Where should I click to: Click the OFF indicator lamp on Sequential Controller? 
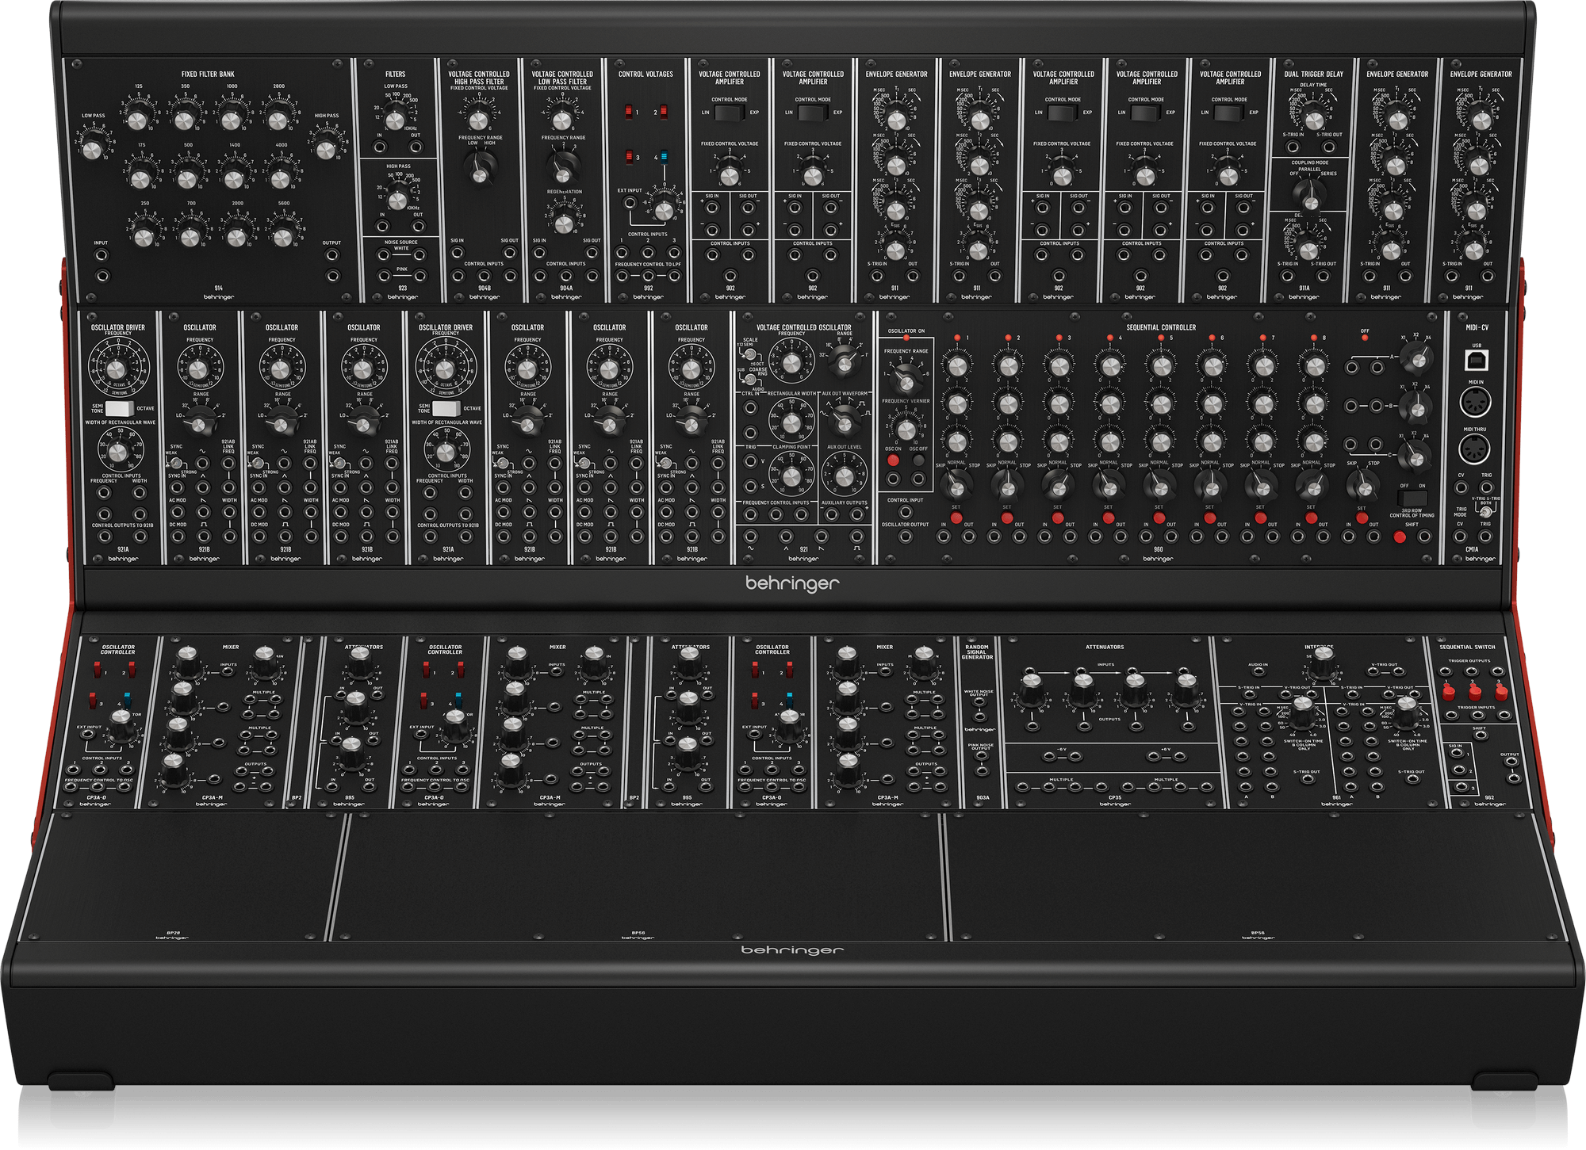(1364, 338)
